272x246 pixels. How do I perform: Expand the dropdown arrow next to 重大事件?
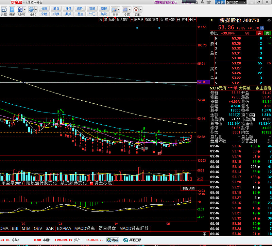pos(132,20)
